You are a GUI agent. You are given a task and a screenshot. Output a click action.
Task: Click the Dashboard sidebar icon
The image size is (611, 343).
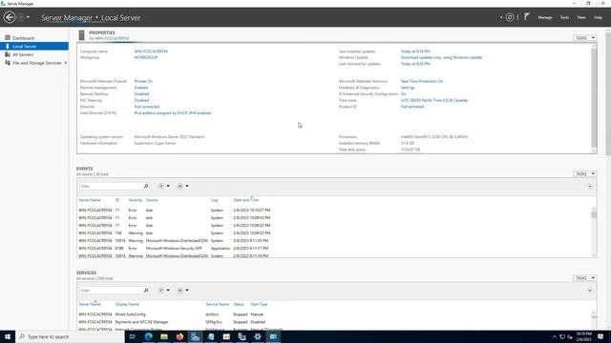click(x=8, y=38)
